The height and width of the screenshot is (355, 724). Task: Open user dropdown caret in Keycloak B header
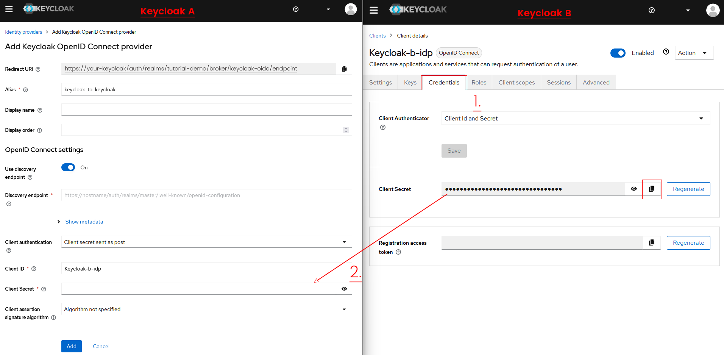pyautogui.click(x=688, y=10)
